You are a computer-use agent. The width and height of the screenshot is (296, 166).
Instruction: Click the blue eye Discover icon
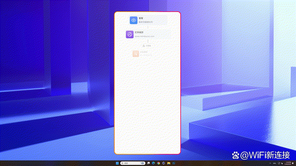click(134, 20)
